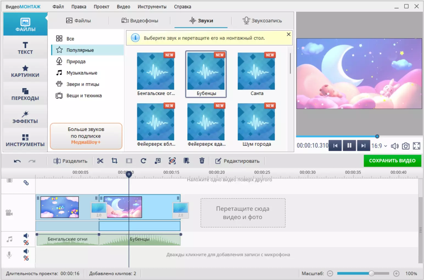Image resolution: width=424 pixels, height=280 pixels.
Task: Click the Redo arrow icon
Action: point(32,161)
